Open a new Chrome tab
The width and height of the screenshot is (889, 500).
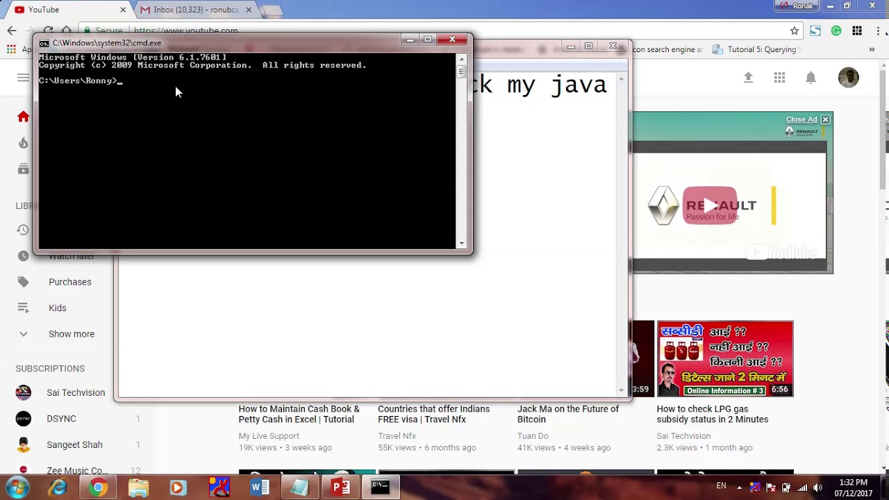coord(272,10)
